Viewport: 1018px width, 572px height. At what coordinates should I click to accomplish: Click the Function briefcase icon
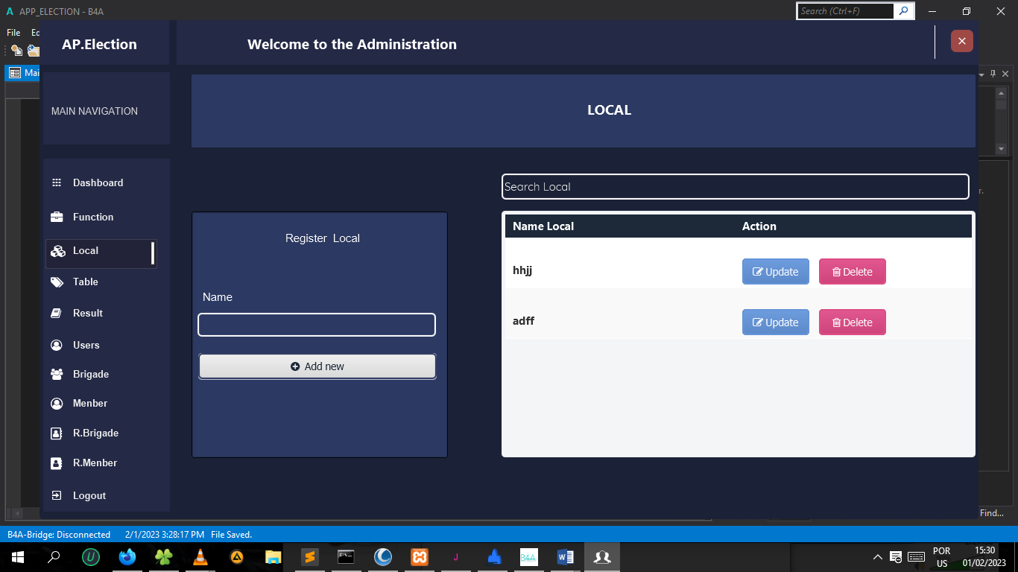(x=57, y=217)
